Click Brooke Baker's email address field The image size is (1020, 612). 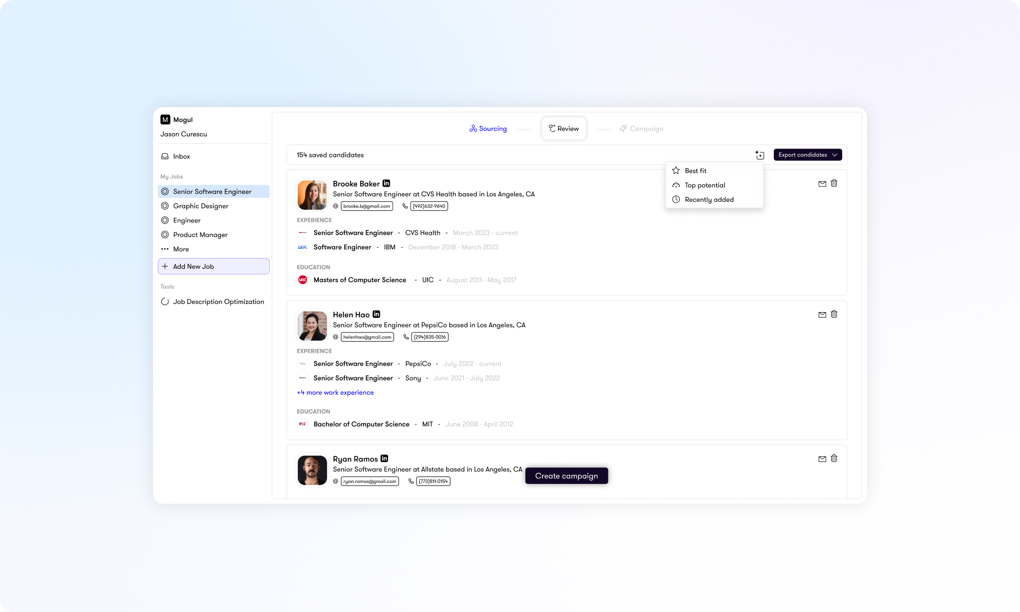[367, 206]
